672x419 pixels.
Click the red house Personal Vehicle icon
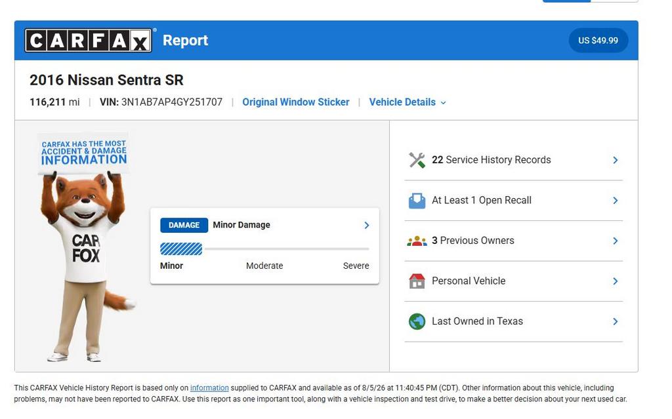coord(417,281)
